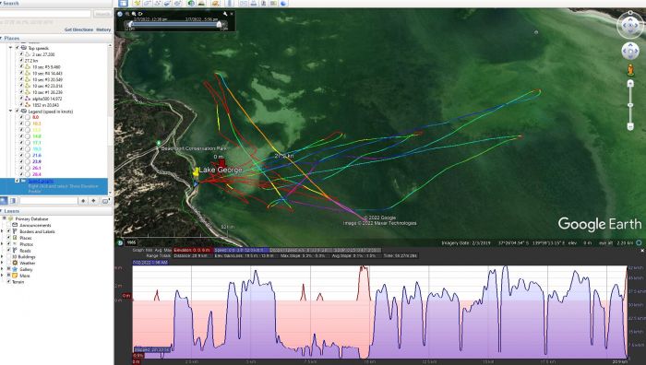Collapse the Legend (speed in knots) folder

[11, 112]
